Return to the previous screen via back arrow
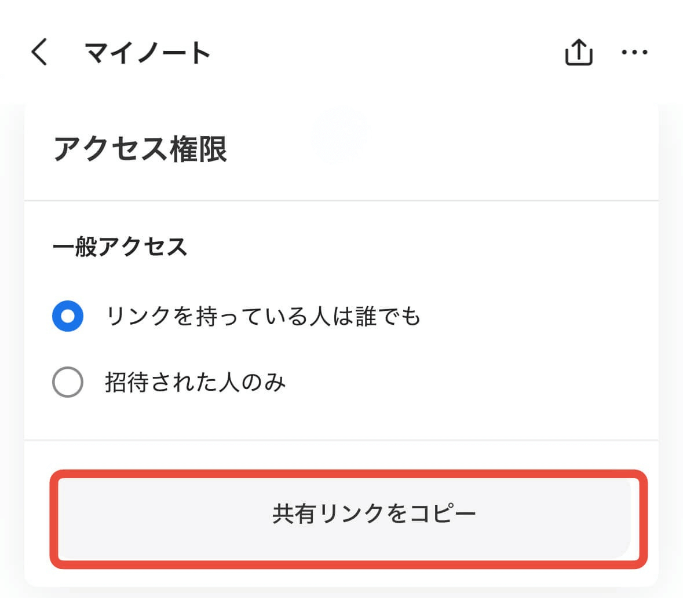Viewport: 683px width, 598px height. coord(39,52)
